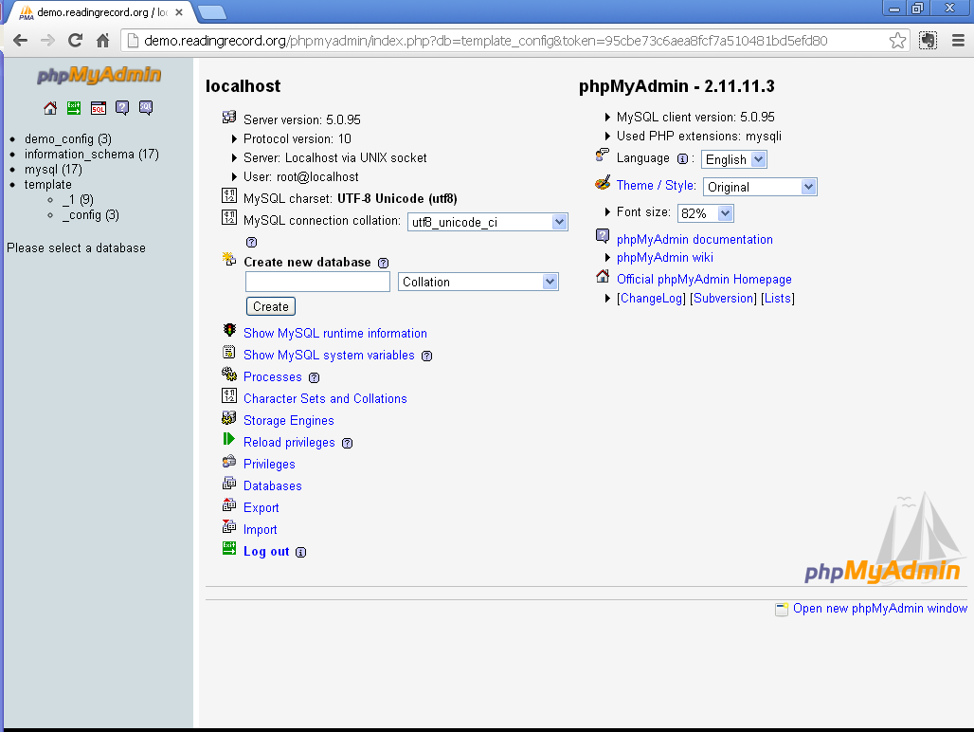Click the Log out link
The image size is (974, 732).
click(x=266, y=551)
